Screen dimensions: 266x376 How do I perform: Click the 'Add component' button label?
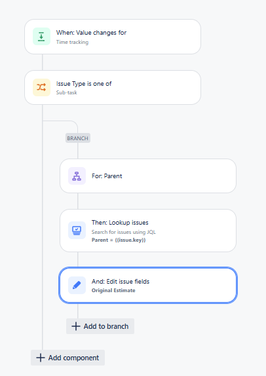[73, 358]
